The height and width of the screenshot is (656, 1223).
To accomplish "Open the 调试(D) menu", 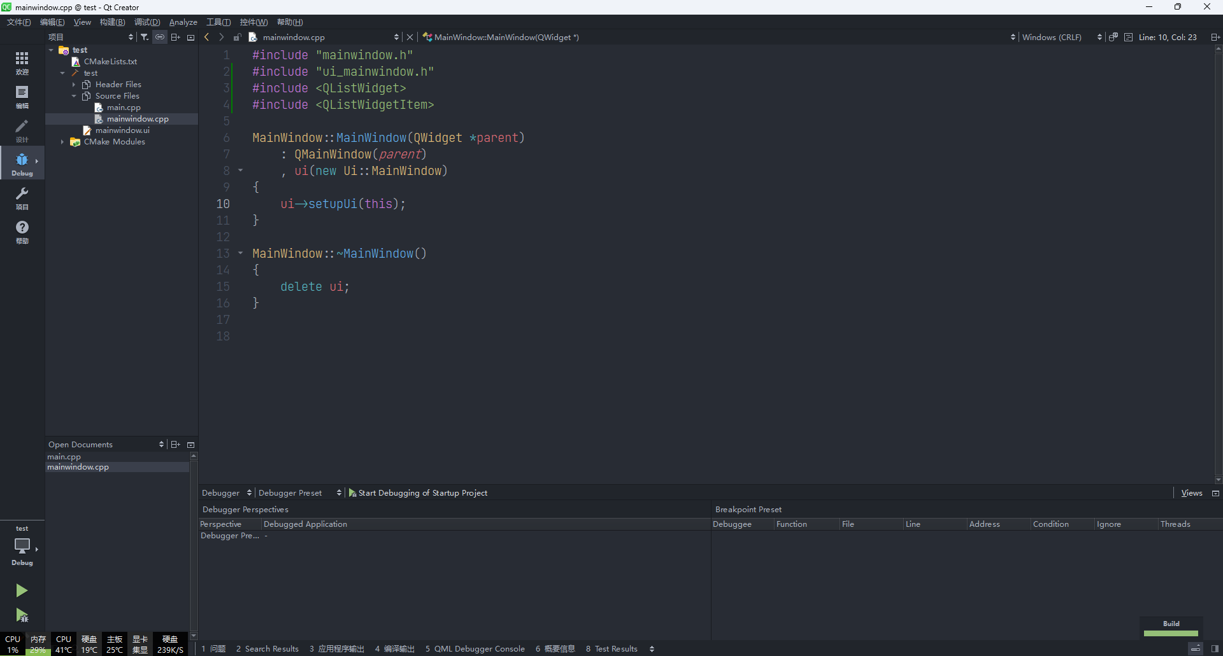I will point(147,22).
